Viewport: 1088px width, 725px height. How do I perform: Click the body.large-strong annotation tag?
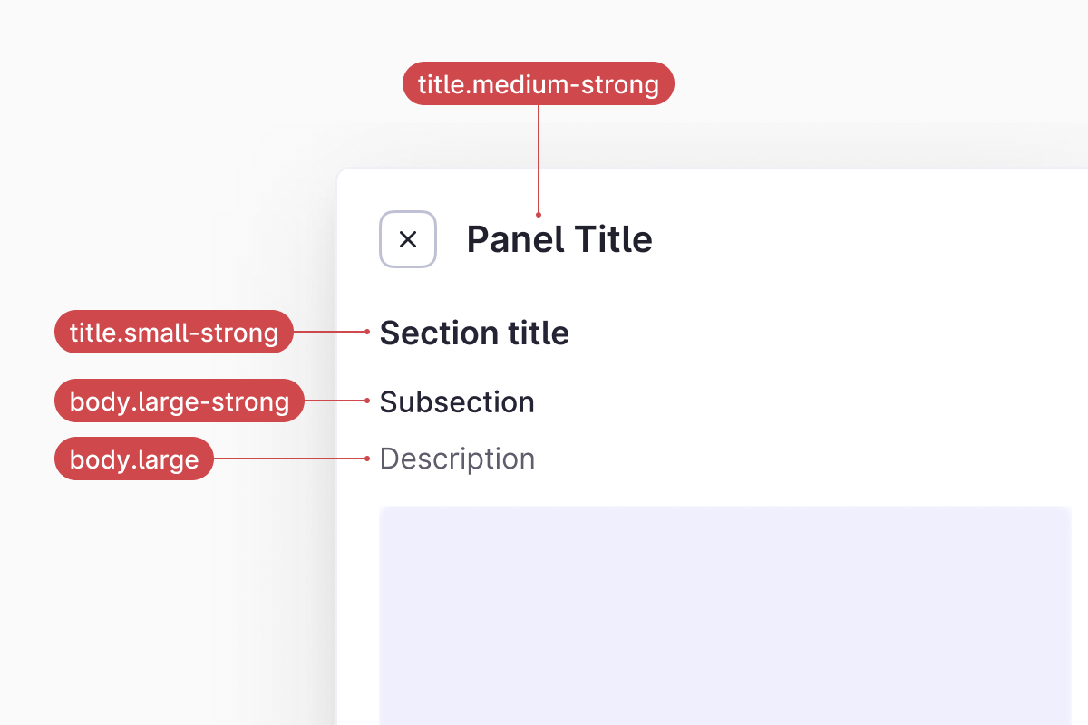[180, 401]
